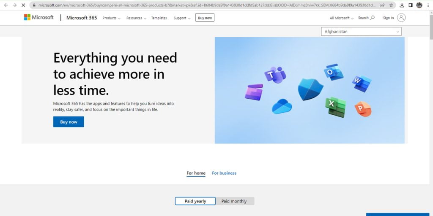The image size is (433, 216).
Task: Click the Microsoft 365 brand link
Action: point(82,18)
